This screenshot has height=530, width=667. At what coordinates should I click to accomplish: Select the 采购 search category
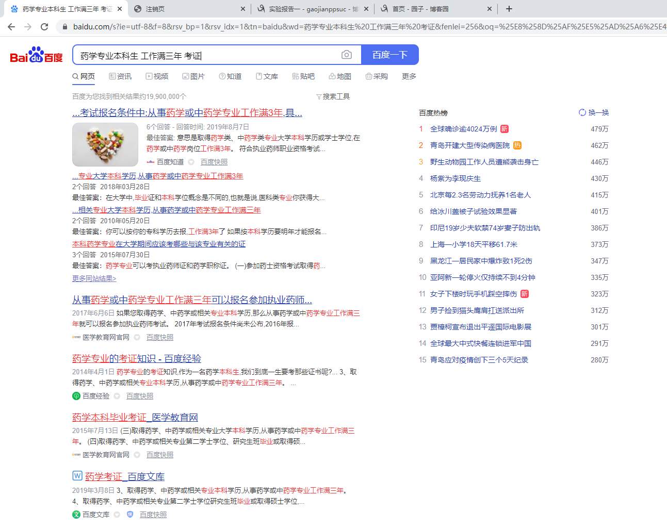377,76
